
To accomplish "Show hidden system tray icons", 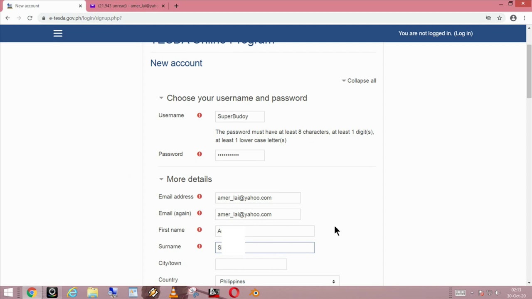I will (x=472, y=293).
